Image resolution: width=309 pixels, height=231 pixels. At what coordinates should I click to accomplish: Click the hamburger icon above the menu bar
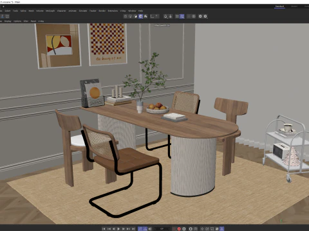point(3,6)
